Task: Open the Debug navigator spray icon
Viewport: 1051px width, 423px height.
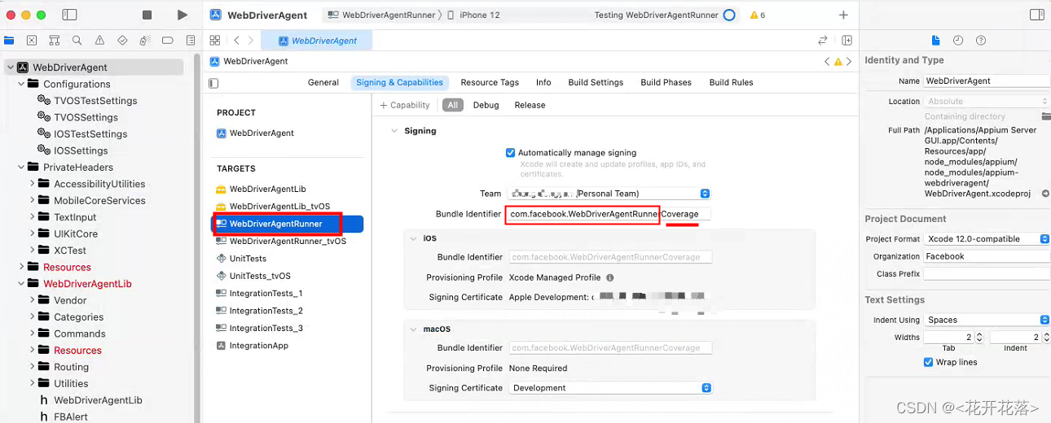Action: pos(144,40)
